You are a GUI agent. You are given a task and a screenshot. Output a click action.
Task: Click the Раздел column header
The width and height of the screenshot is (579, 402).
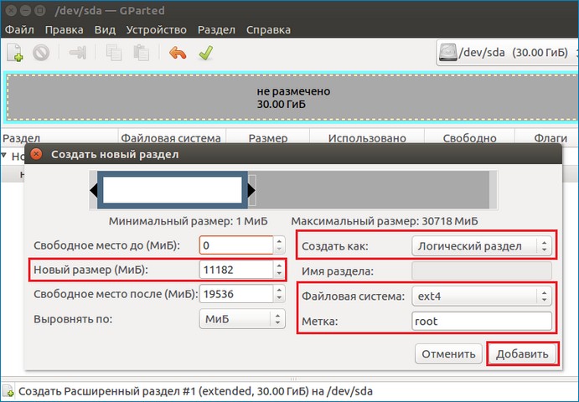click(59, 138)
